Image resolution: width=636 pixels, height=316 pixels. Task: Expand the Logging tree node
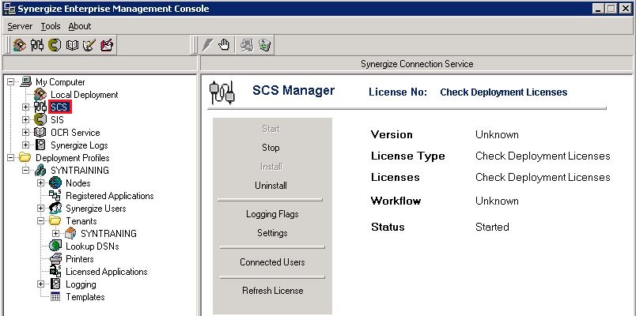[x=41, y=284]
